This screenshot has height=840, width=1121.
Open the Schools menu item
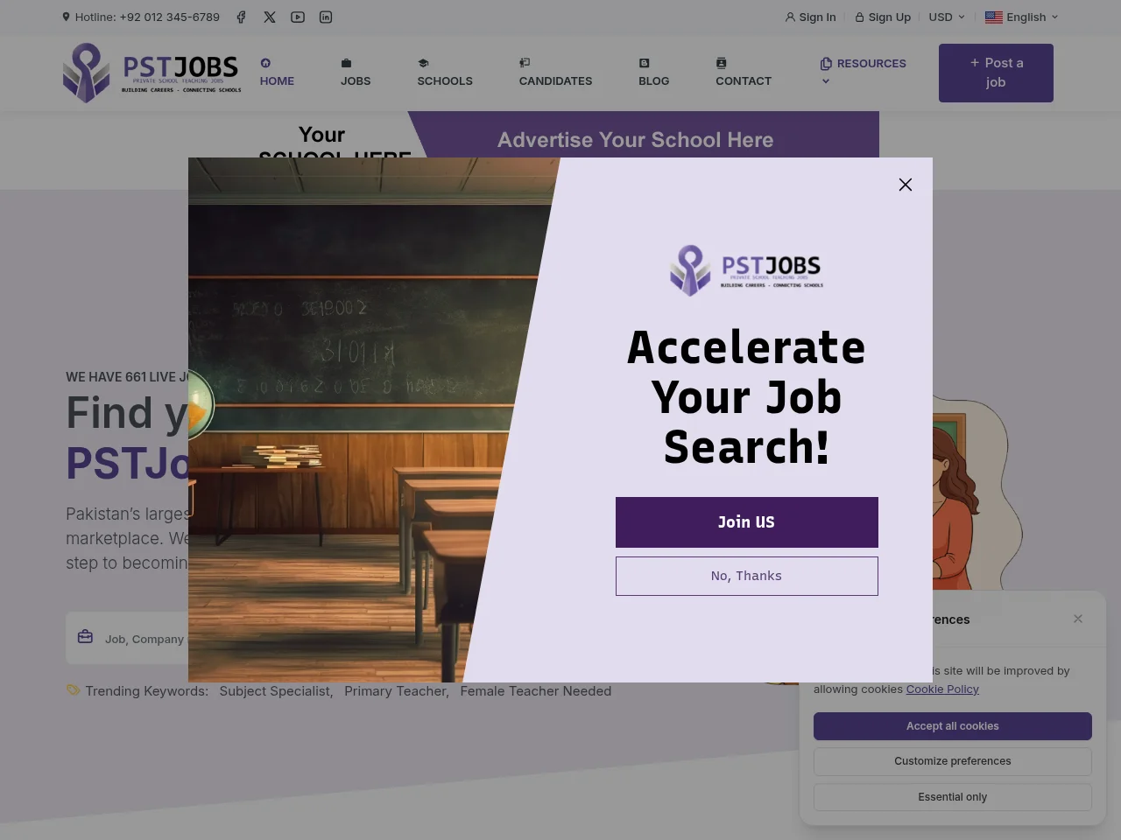click(x=445, y=73)
